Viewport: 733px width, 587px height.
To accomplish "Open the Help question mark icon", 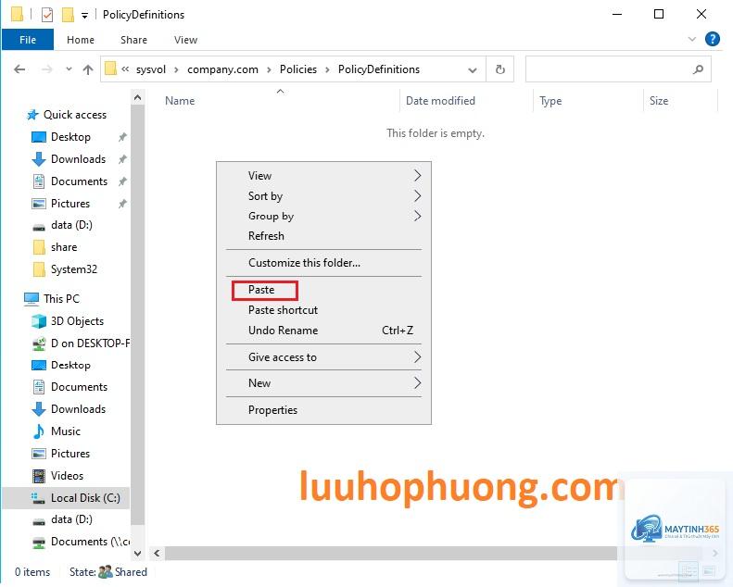I will (713, 39).
